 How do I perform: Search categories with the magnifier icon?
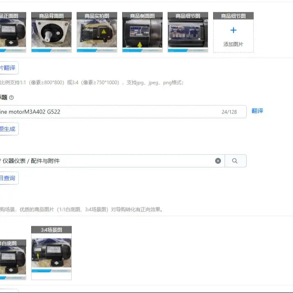(235, 161)
